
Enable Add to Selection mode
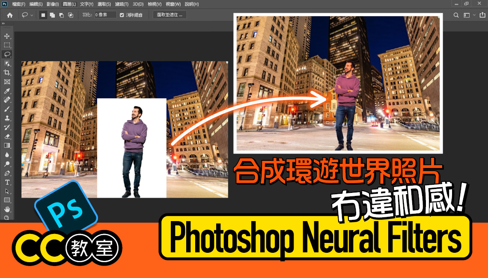pyautogui.click(x=52, y=15)
